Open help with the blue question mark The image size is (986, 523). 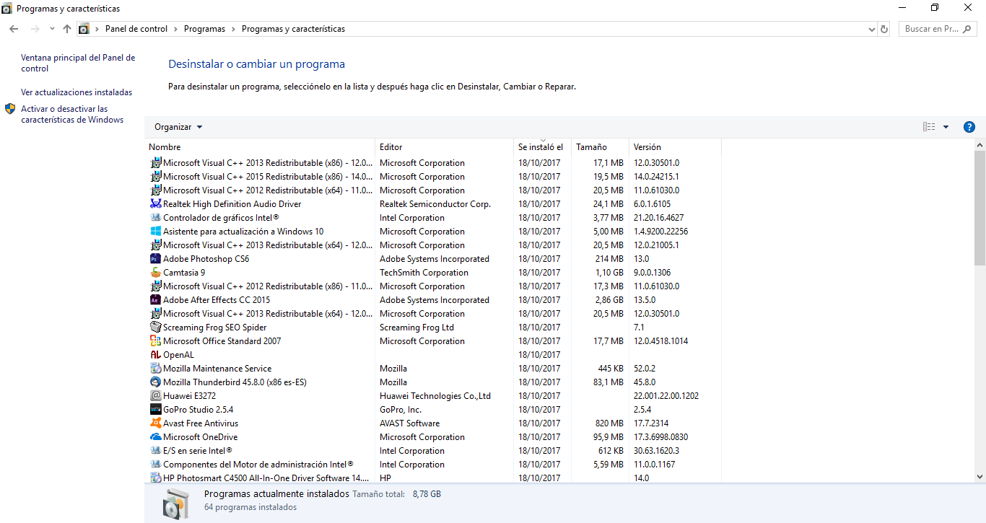tap(969, 127)
